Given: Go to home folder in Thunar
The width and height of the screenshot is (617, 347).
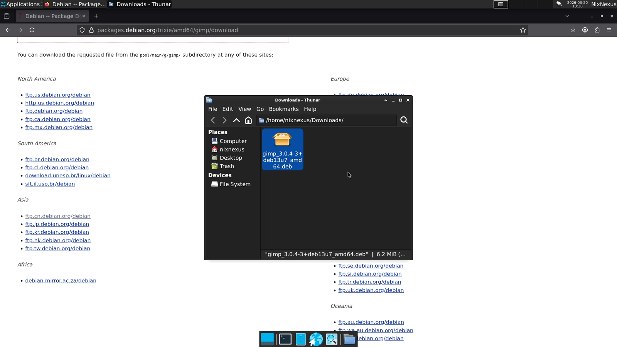Looking at the screenshot, I should coord(248,120).
